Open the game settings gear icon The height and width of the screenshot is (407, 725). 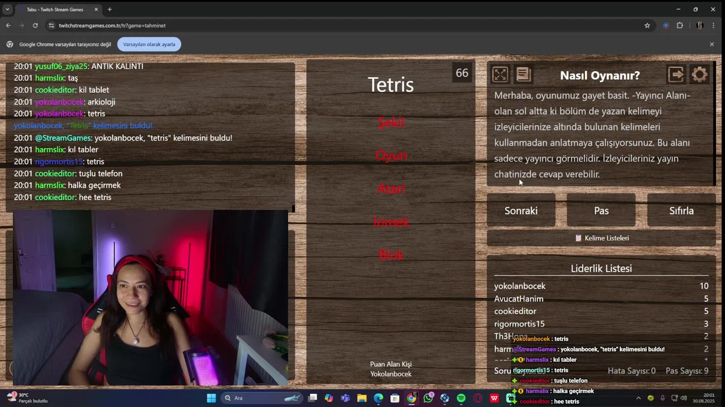[x=700, y=75]
